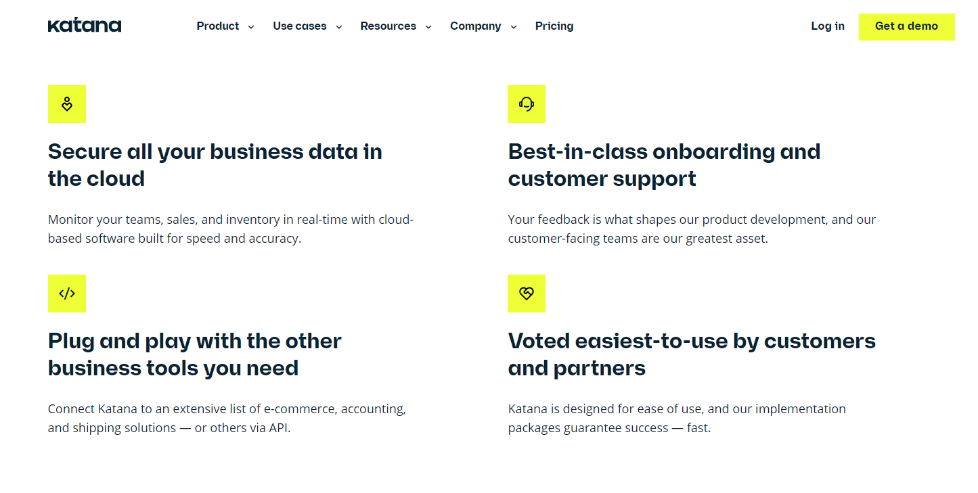Click the 'Voted easiest-to-use' heading
Image resolution: width=978 pixels, height=493 pixels.
[692, 354]
